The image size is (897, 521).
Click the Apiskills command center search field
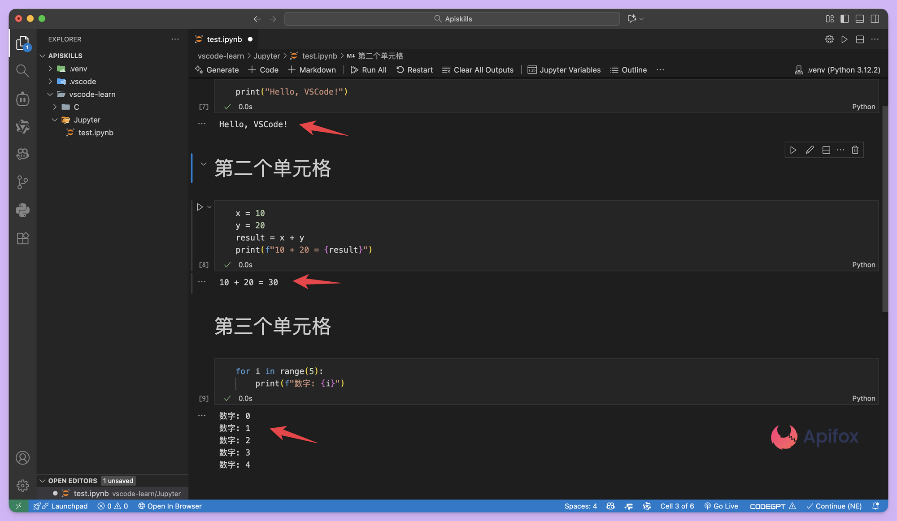452,19
